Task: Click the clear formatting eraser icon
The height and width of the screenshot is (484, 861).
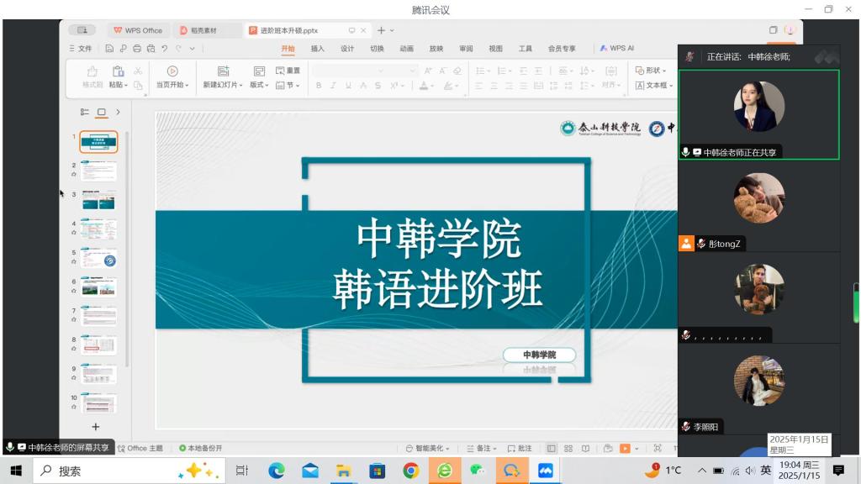Action: [x=457, y=71]
